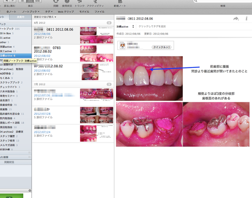252x198 pixels.
Task: Select the 04 archive2 診療室 notebook
Action: tap(16, 132)
